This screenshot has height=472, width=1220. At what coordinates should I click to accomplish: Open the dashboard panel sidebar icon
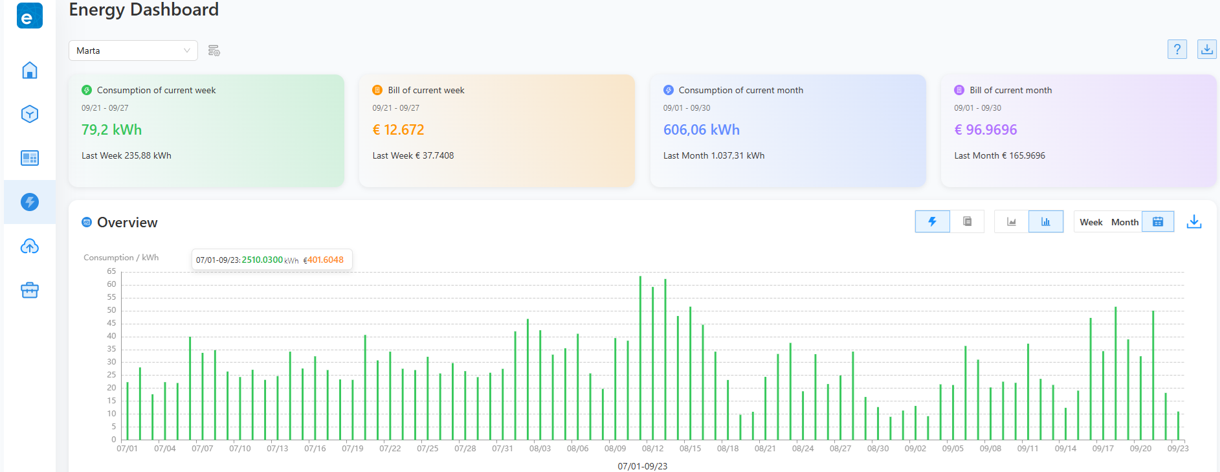30,158
